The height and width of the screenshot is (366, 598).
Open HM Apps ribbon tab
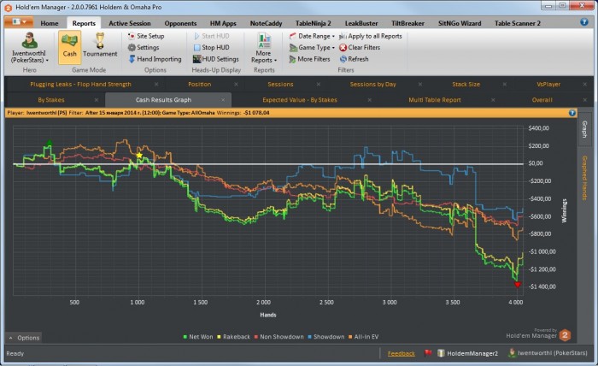point(223,23)
